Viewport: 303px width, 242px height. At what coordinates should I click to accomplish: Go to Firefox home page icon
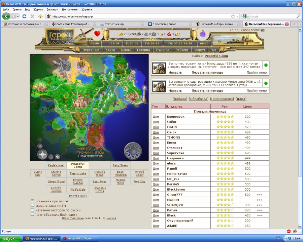(x=40, y=16)
